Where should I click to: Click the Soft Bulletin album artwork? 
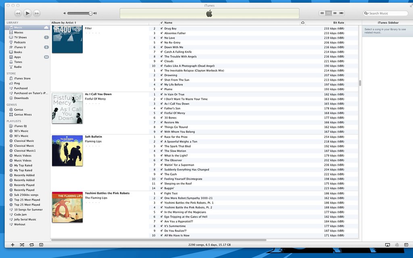pyautogui.click(x=67, y=151)
